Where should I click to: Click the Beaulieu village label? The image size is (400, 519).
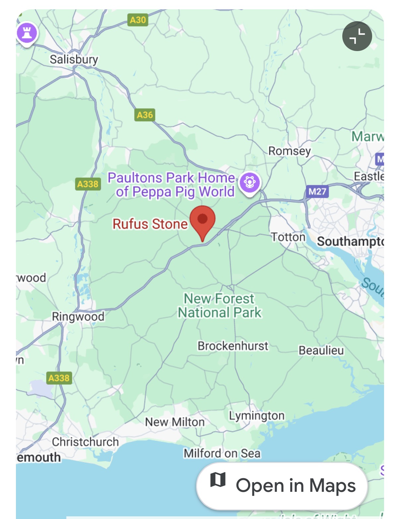[x=321, y=351]
